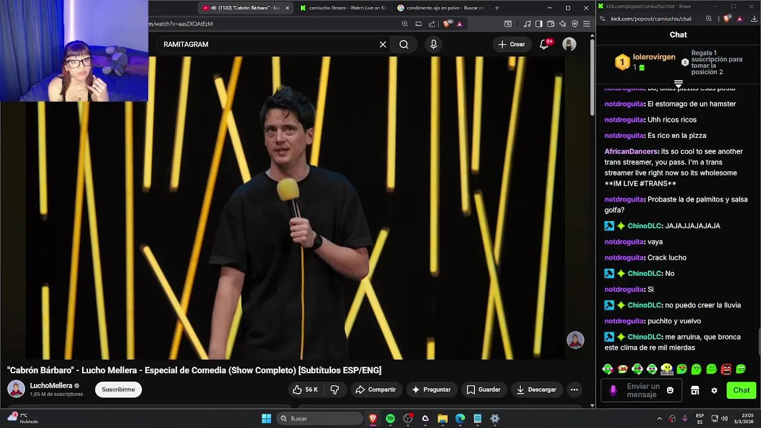Image resolution: width=761 pixels, height=428 pixels.
Task: Open the Kick chat shop icon
Action: (694, 391)
